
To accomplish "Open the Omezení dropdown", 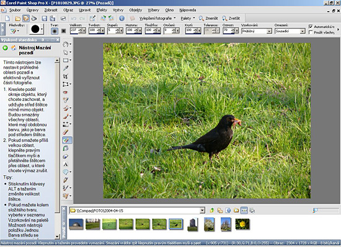I will tap(303, 31).
